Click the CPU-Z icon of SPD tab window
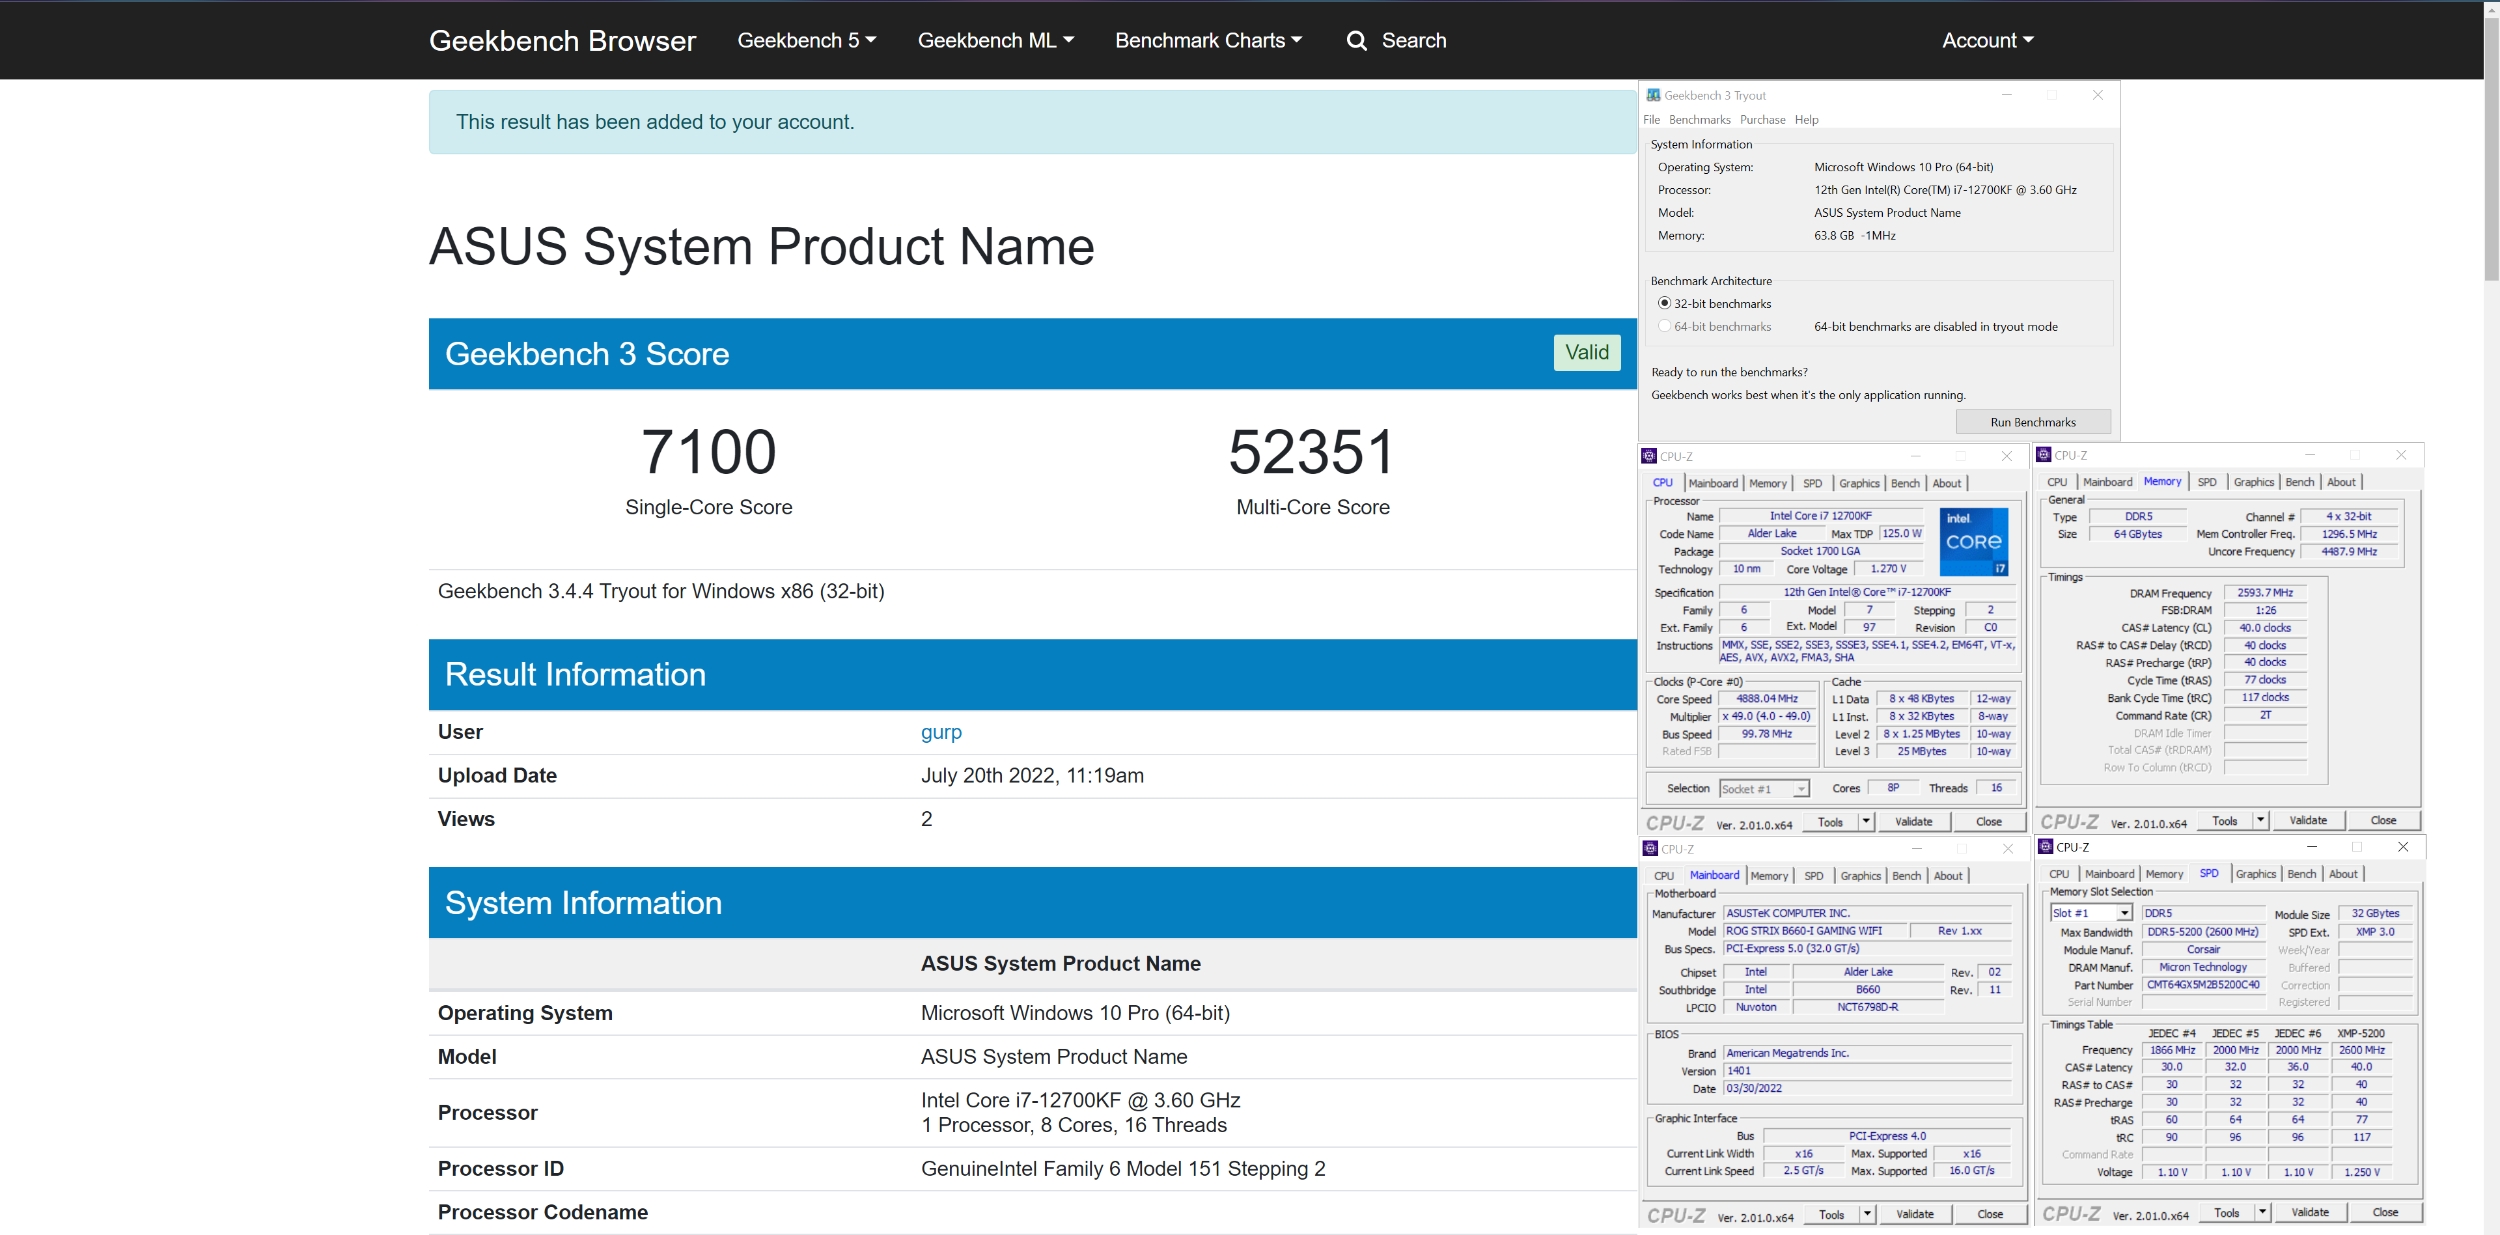The width and height of the screenshot is (2500, 1235). click(x=2045, y=847)
